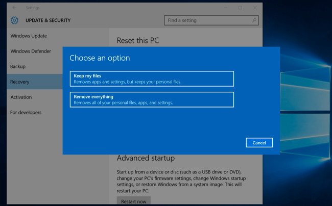Close the Settings window
Viewport: 332px width, 206px height.
254,8
